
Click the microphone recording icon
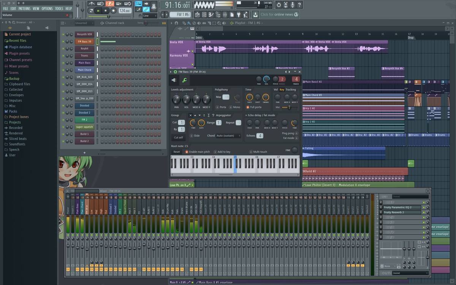pos(293,5)
